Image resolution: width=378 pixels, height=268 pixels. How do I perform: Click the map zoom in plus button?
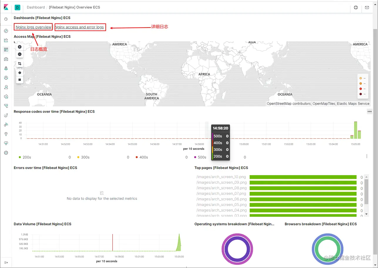[x=20, y=47]
